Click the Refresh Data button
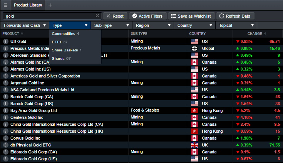This screenshot has height=163, width=283. coord(235,16)
